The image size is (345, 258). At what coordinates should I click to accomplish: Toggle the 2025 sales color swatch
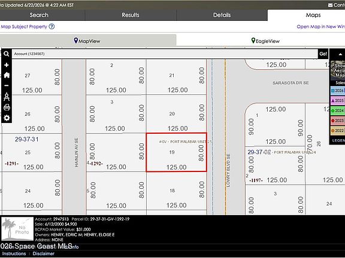pyautogui.click(x=338, y=100)
